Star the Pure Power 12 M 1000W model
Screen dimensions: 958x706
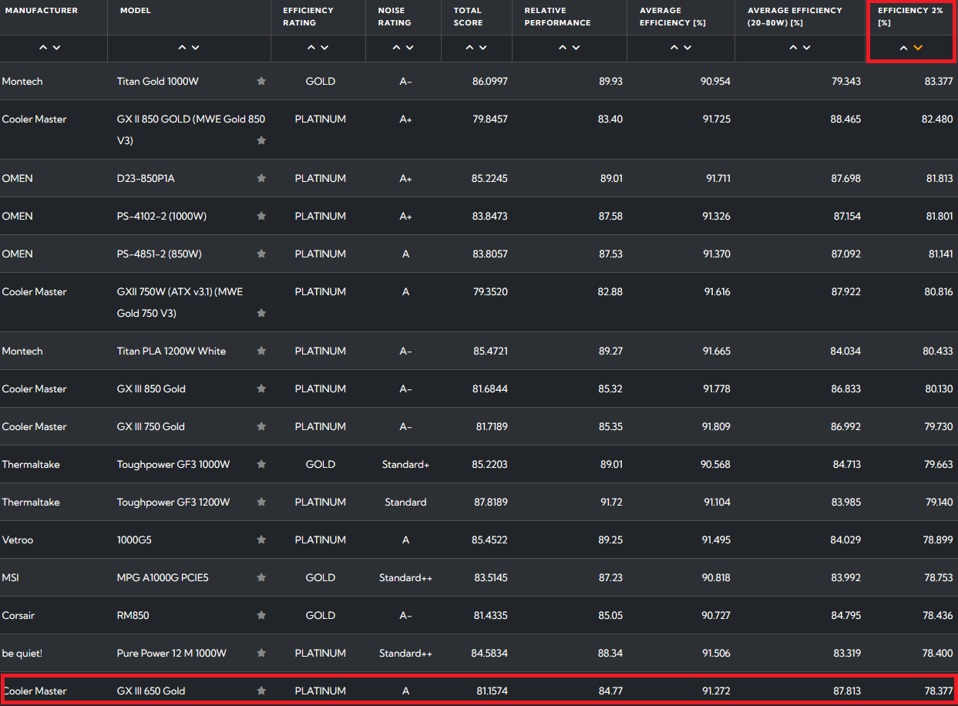pos(261,653)
